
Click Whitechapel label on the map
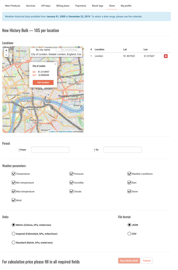click(74, 84)
